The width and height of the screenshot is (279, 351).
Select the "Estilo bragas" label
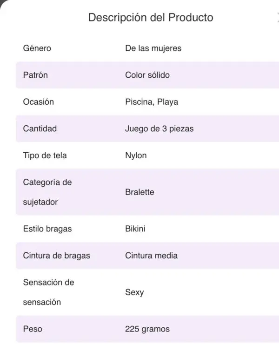coord(47,229)
